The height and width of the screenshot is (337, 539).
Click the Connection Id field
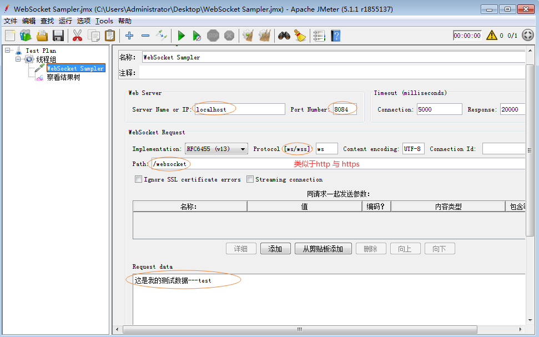click(503, 149)
